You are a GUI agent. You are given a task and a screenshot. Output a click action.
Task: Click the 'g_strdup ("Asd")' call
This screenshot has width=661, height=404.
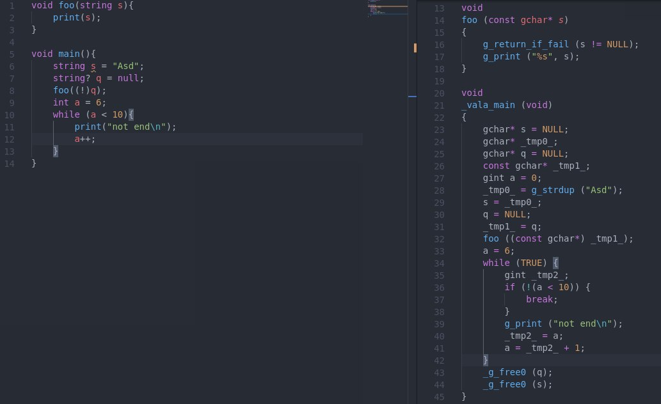[x=574, y=191]
